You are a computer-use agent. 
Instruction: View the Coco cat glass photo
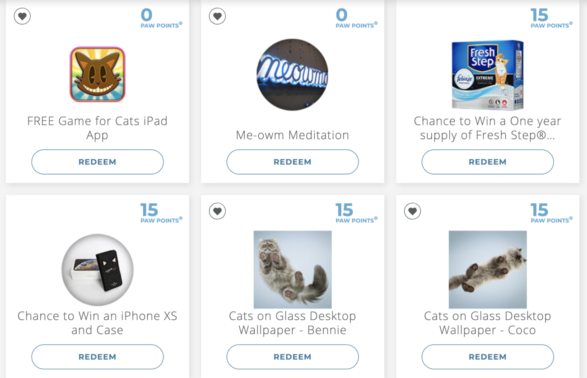pos(488,269)
